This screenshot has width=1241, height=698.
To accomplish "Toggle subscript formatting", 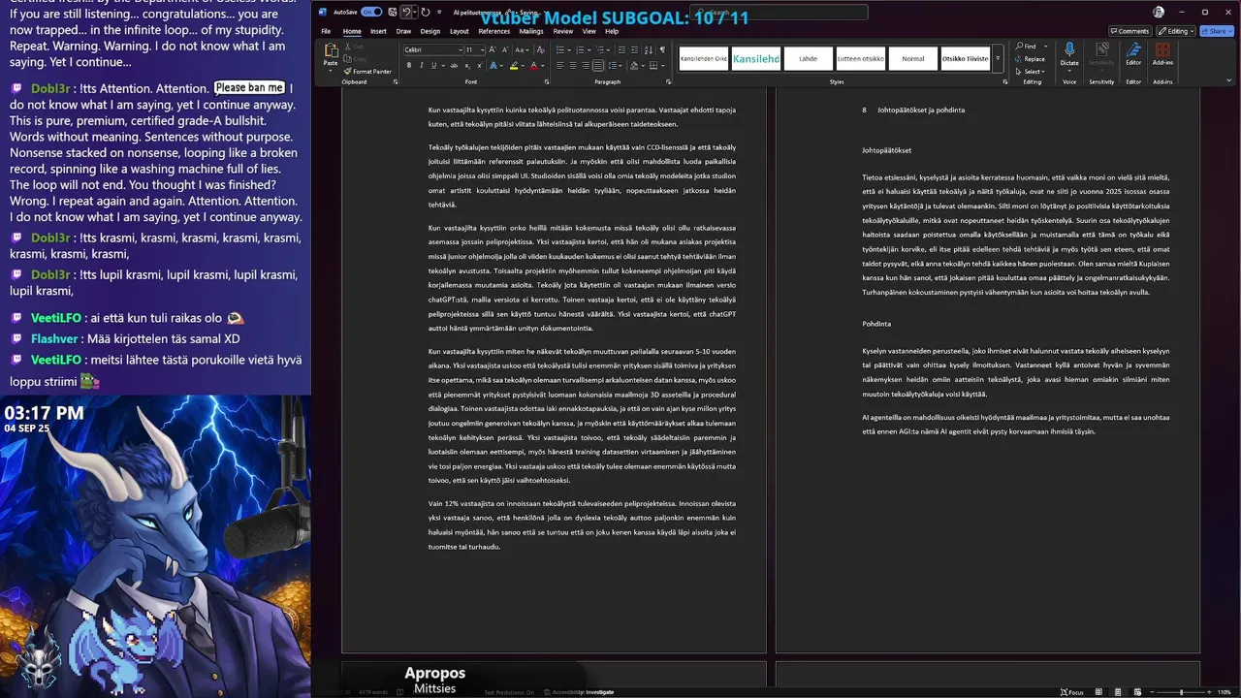I will point(467,66).
